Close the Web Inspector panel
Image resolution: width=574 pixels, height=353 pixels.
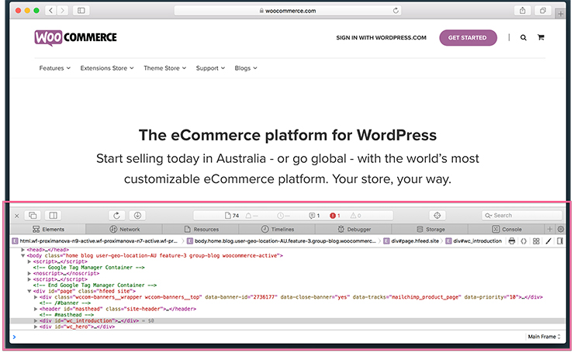click(16, 216)
